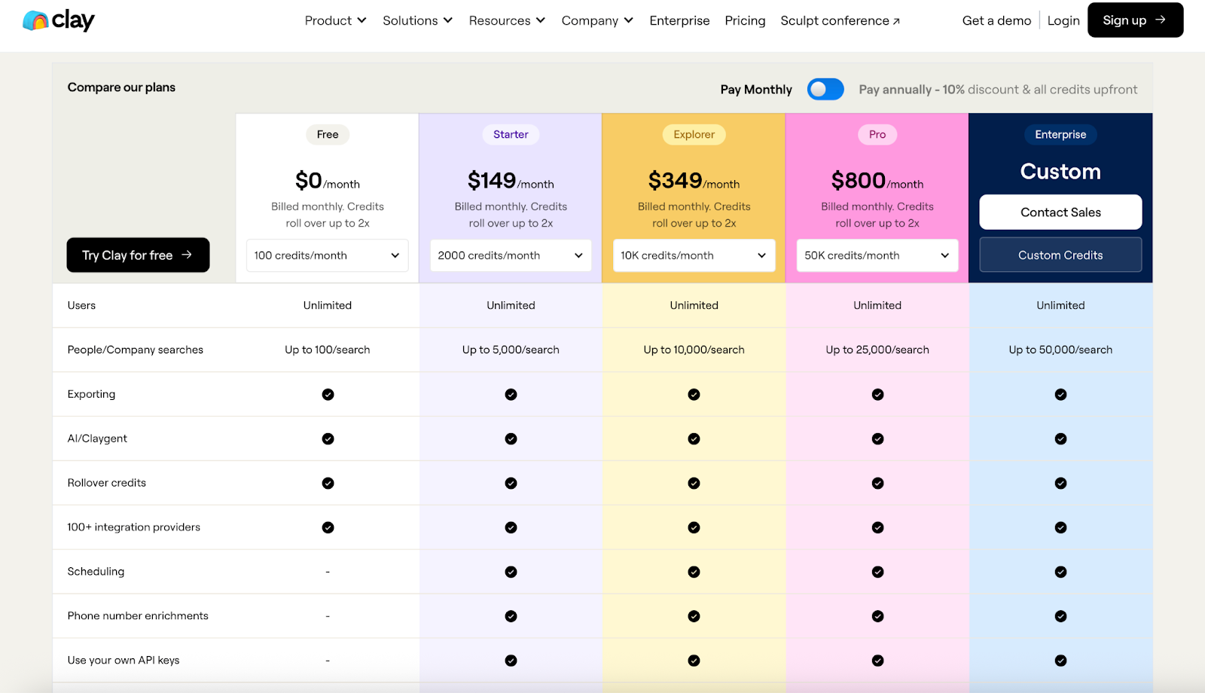The image size is (1205, 693).
Task: Open the 2000 credits/month dropdown
Action: tap(511, 255)
